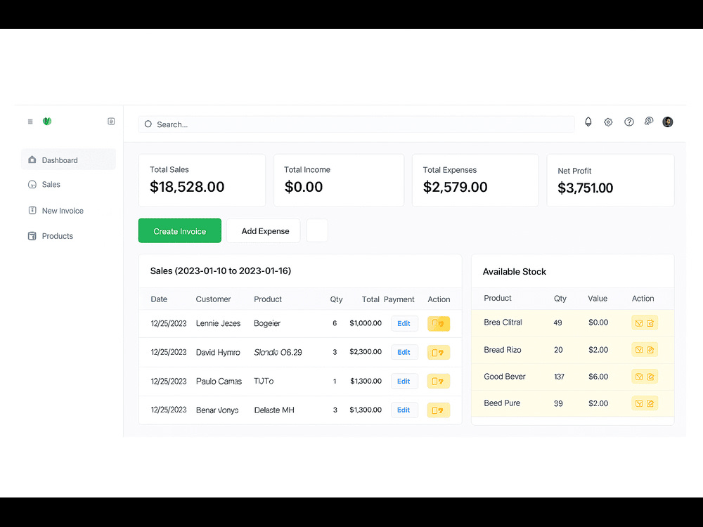Click the Available Stock heading
The width and height of the screenshot is (703, 527).
[515, 271]
